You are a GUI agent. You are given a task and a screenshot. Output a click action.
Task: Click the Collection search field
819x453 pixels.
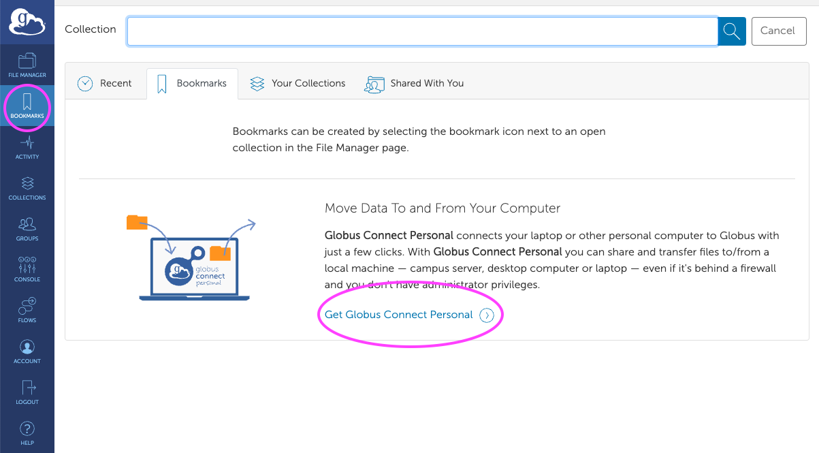pyautogui.click(x=422, y=31)
